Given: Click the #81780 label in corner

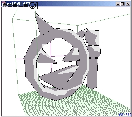Looking at the screenshot, I should tap(125, 115).
